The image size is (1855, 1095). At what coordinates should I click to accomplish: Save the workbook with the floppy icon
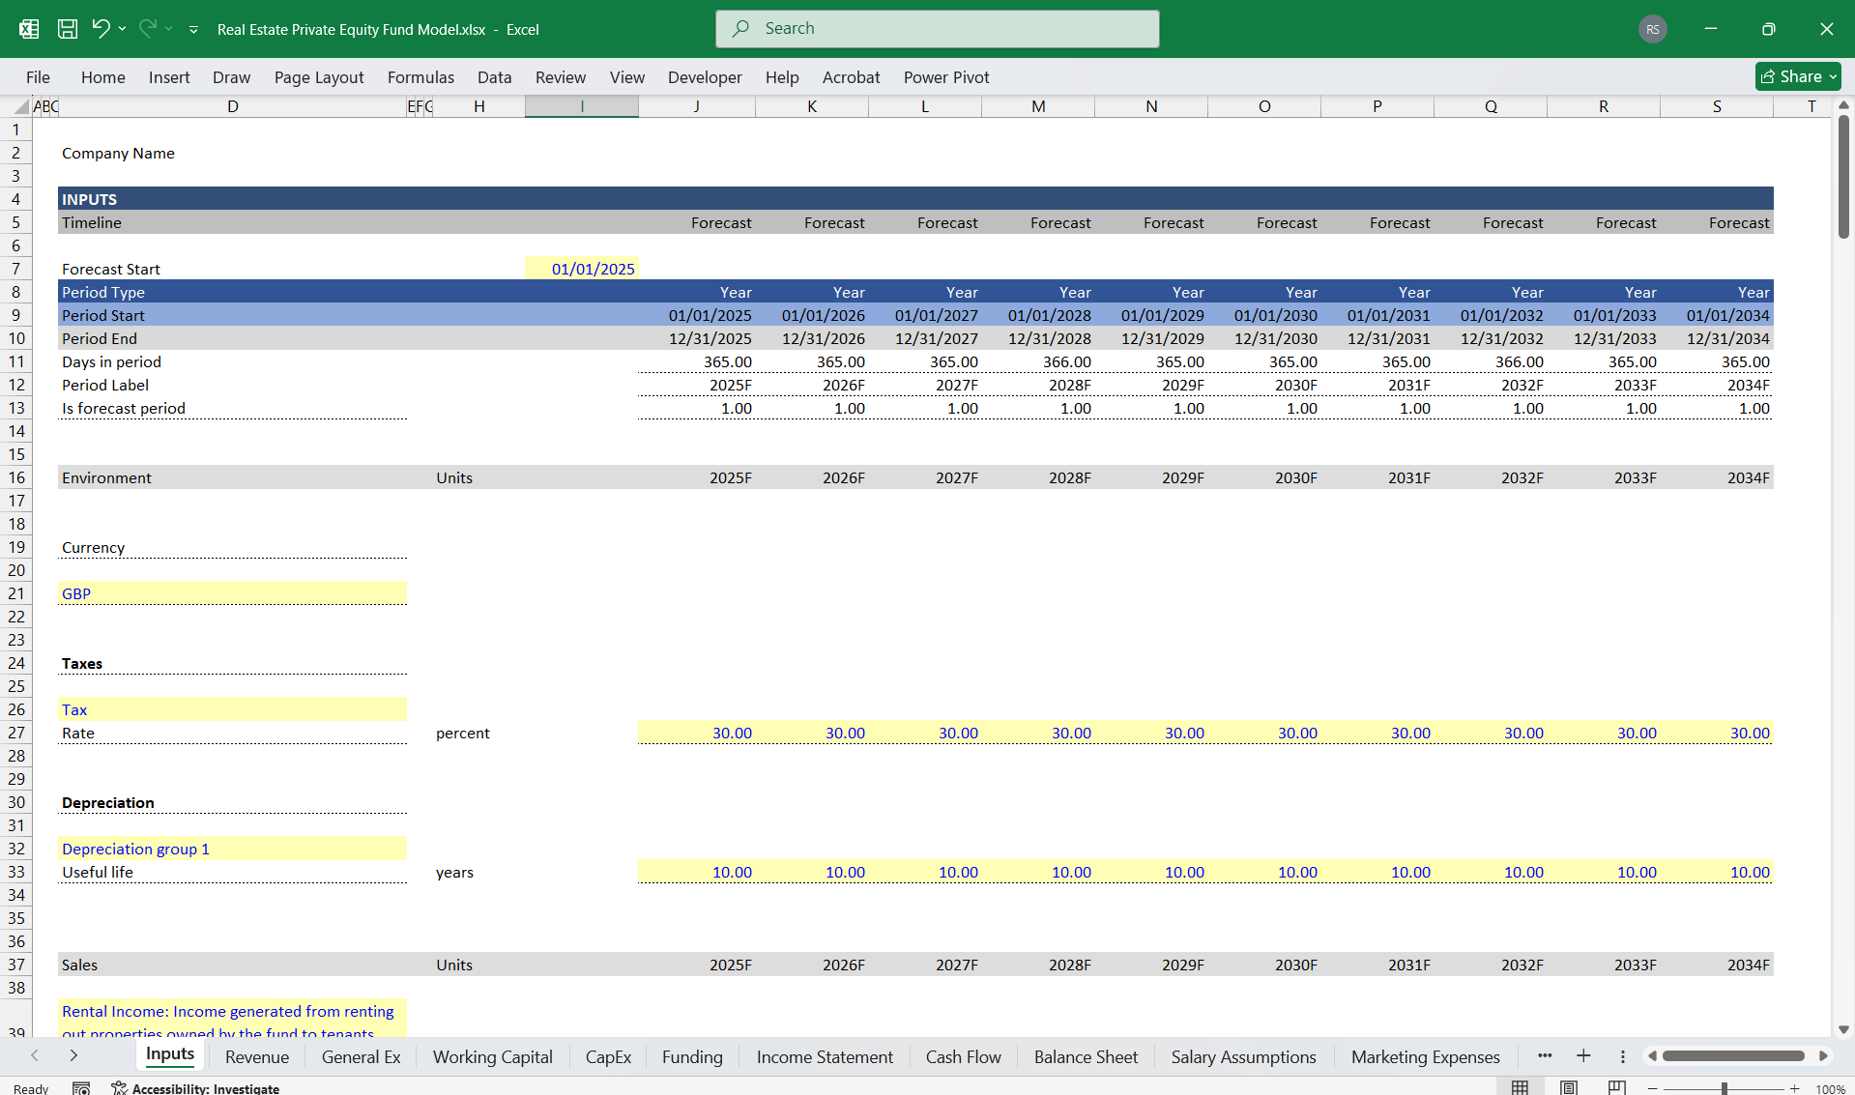[68, 29]
